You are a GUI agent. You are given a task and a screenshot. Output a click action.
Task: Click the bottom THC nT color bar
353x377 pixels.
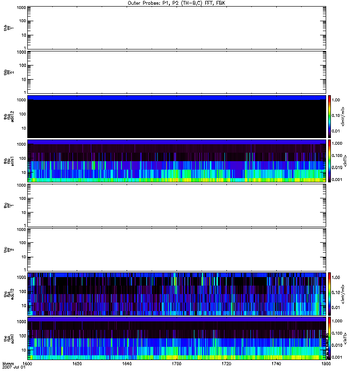point(330,338)
